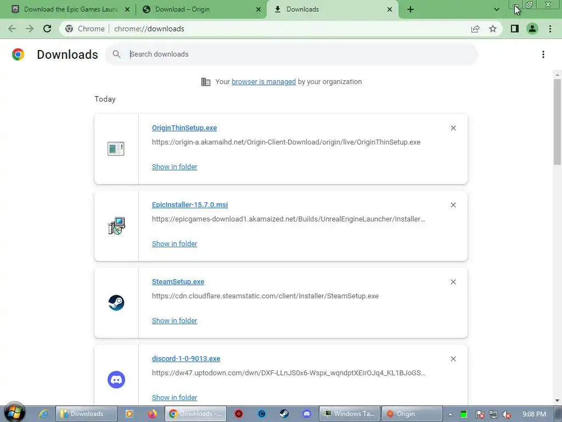Open the Chrome side panel
The width and height of the screenshot is (562, 422).
515,29
